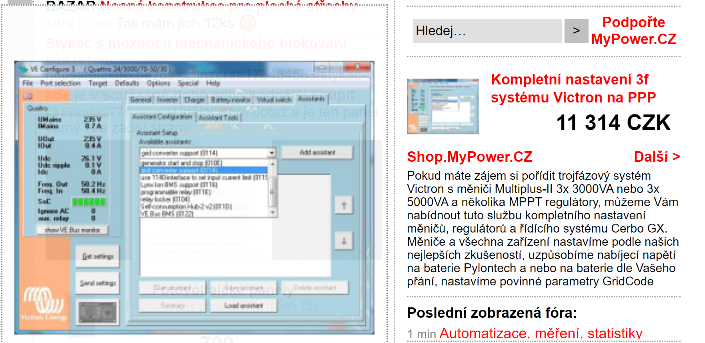Pick the input current limit interface assistant entry
705x343 pixels.
pyautogui.click(x=204, y=177)
